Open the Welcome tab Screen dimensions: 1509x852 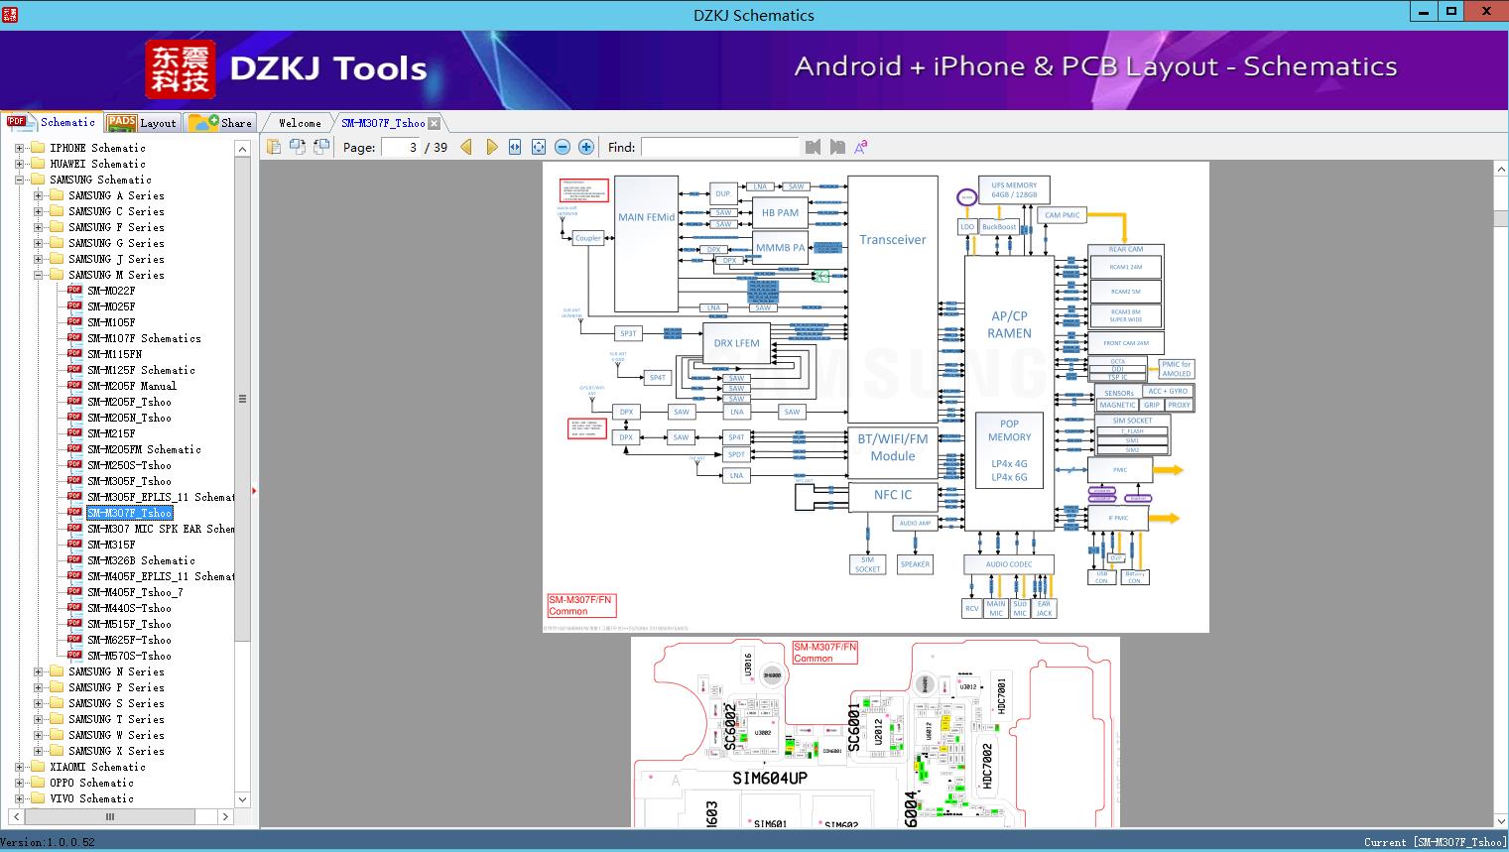(300, 123)
